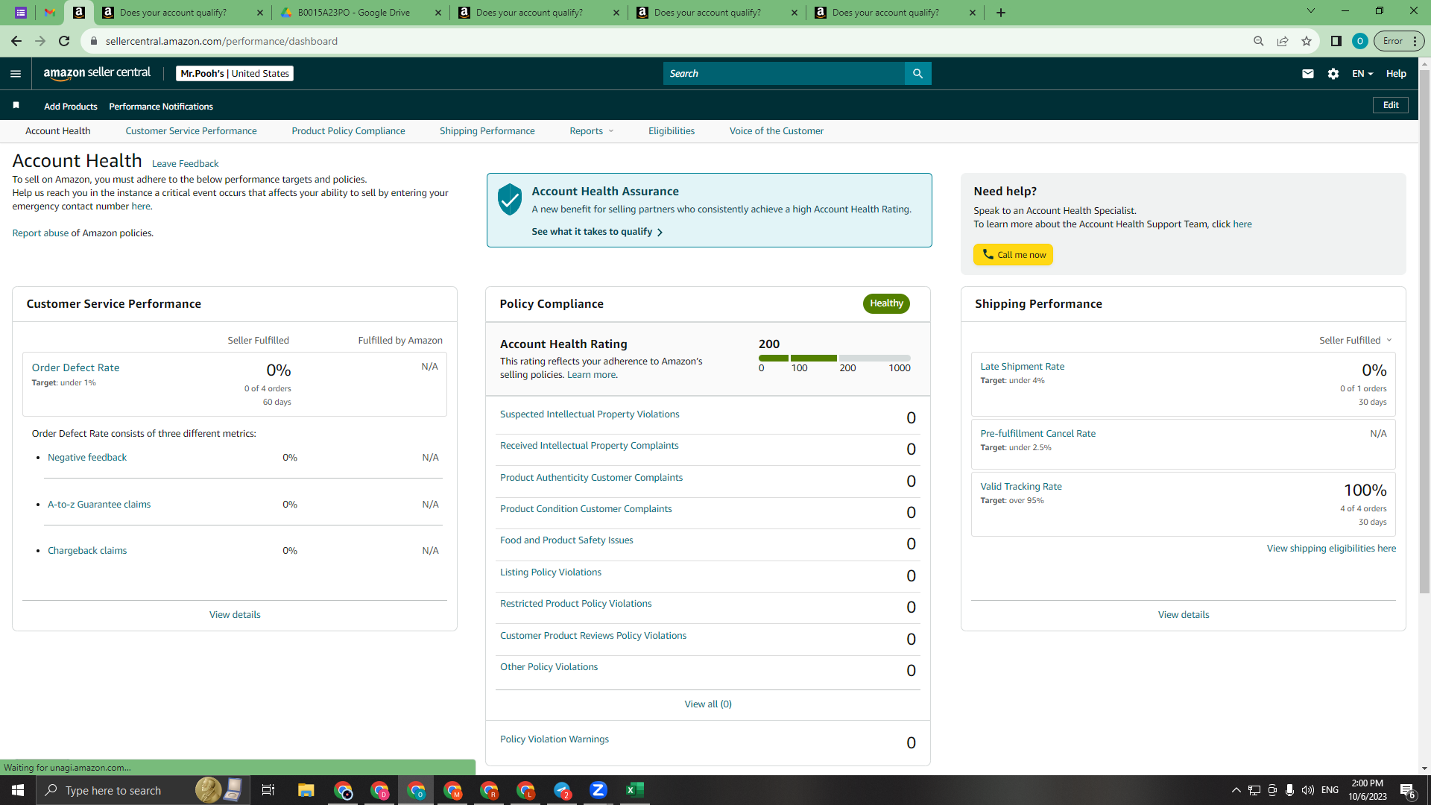Screen dimensions: 1431x805
Task: Click View shipping eligibilities here
Action: point(1331,549)
